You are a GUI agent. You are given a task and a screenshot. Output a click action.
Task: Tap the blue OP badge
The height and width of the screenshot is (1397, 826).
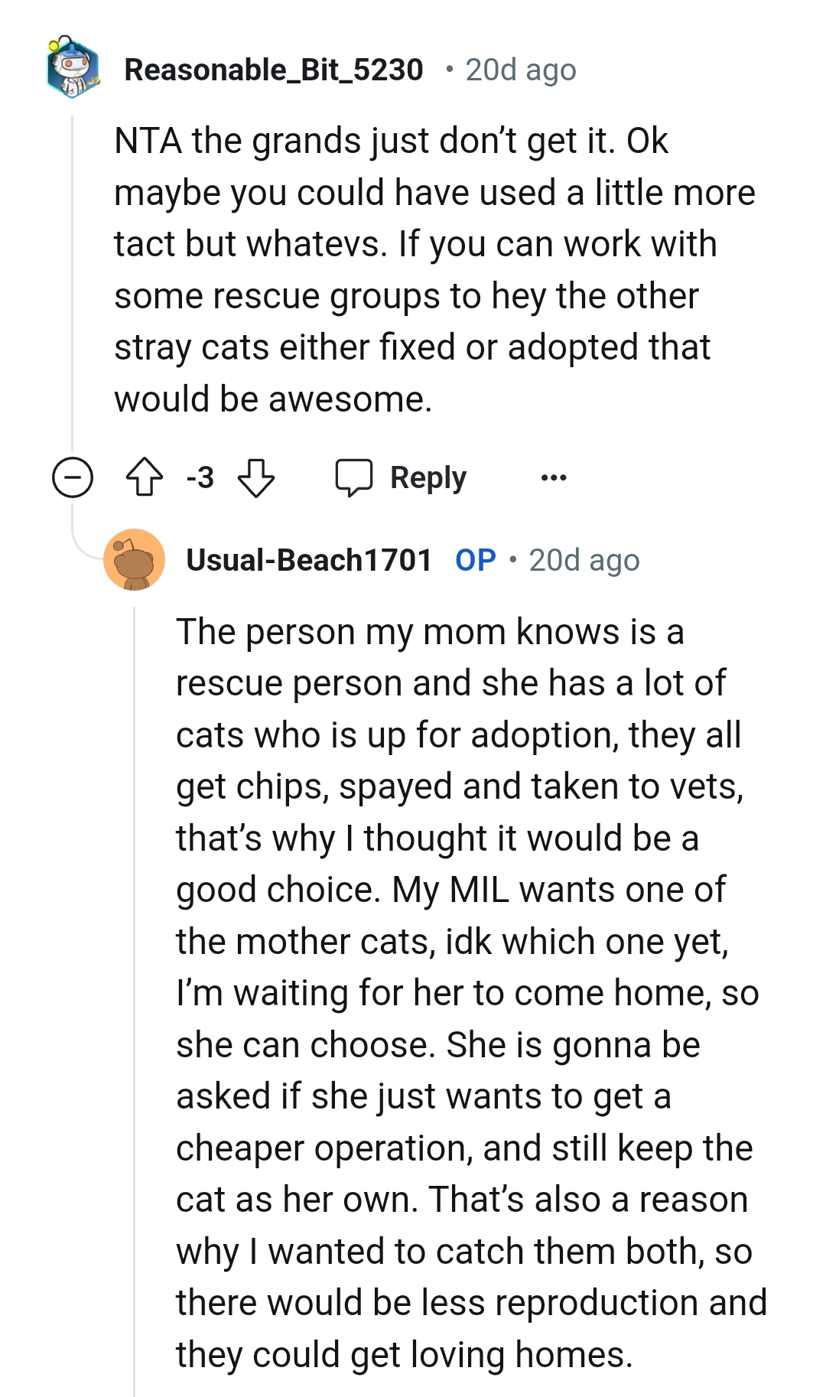(x=475, y=560)
